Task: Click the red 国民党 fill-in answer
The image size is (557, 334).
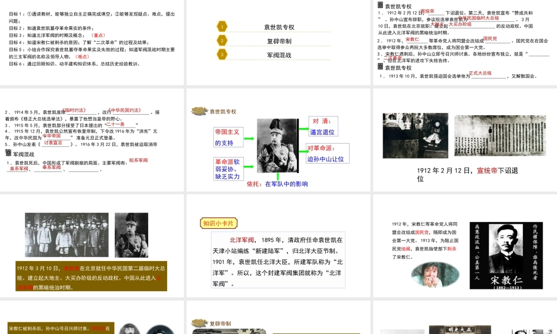Action: point(490,38)
